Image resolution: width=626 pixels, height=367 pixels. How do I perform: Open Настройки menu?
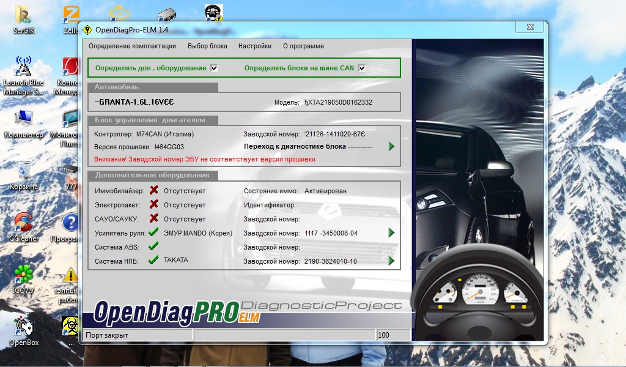pyautogui.click(x=255, y=46)
